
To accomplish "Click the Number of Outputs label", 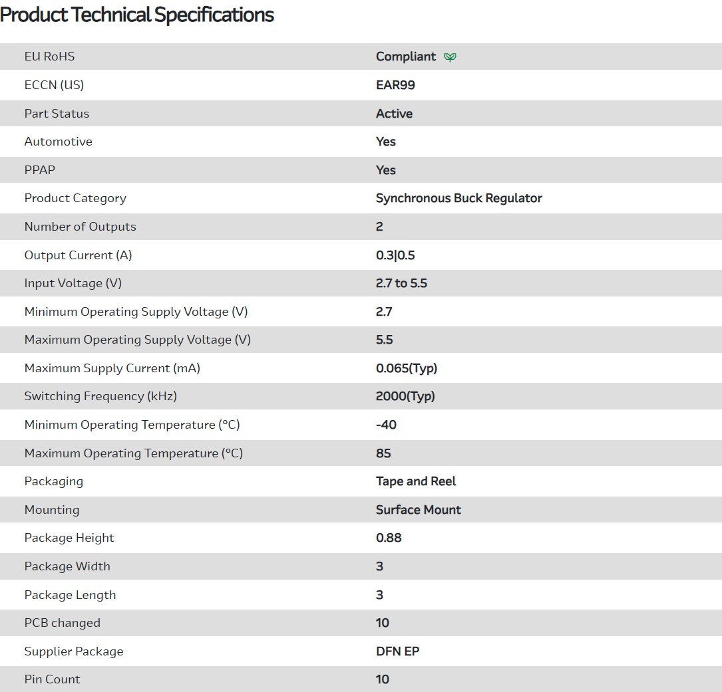I will tap(80, 227).
